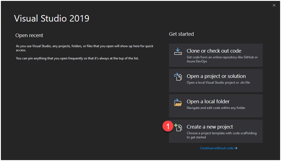Click the Get started heading

click(181, 34)
